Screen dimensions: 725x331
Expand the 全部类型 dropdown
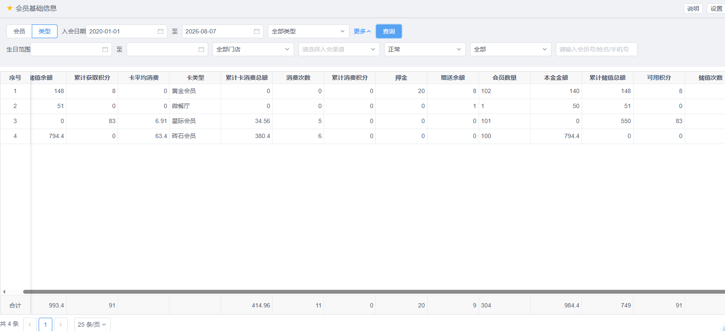pos(309,31)
